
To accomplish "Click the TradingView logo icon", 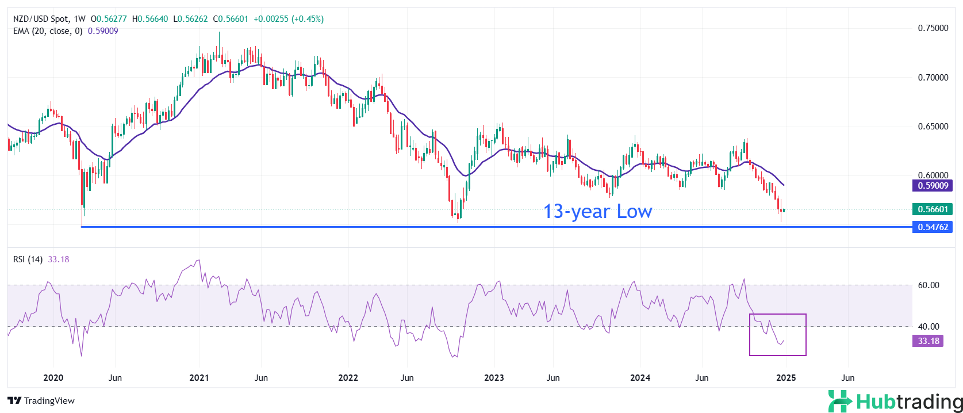I will (x=14, y=401).
